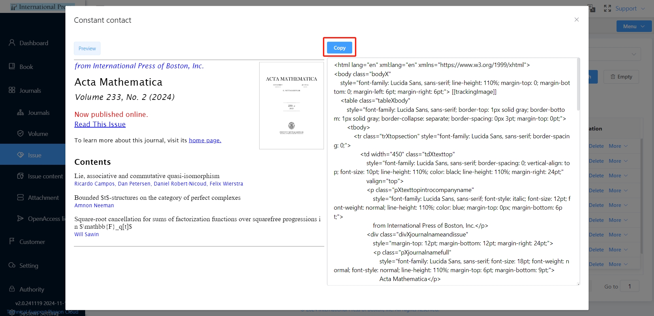Expand the top-level Journals sidebar section
Screen dimensions: 654x316
pos(30,91)
